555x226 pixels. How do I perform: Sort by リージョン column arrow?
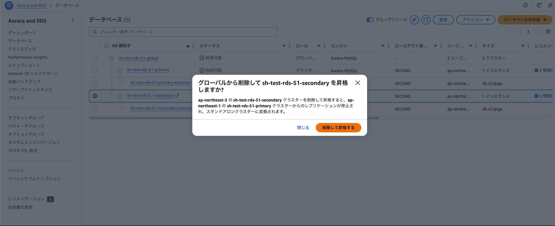tap(471, 46)
